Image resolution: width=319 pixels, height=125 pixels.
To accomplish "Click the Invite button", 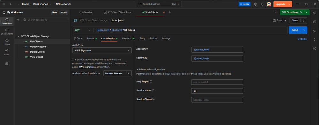I will (244, 4).
